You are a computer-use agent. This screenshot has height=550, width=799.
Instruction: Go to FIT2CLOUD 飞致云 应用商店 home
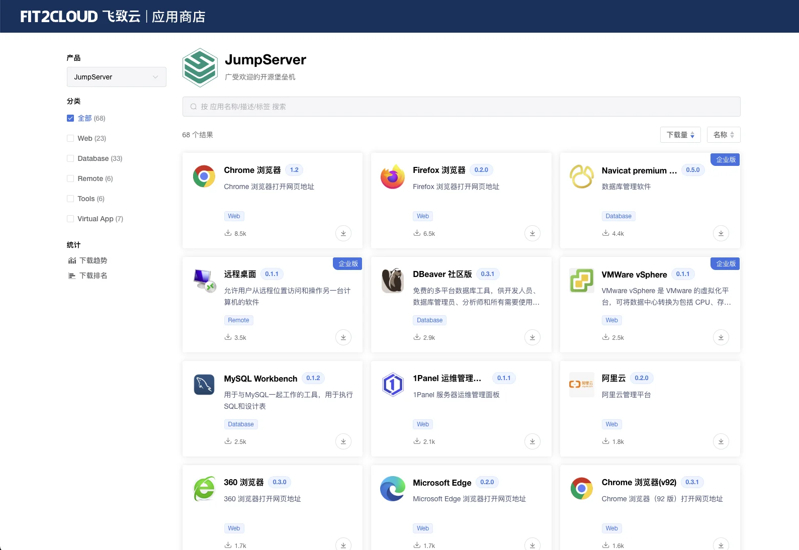tap(113, 17)
